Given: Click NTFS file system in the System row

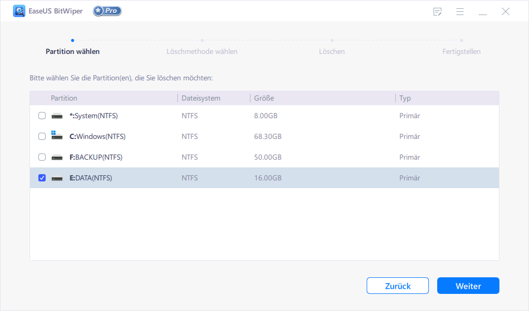Looking at the screenshot, I should [x=190, y=116].
